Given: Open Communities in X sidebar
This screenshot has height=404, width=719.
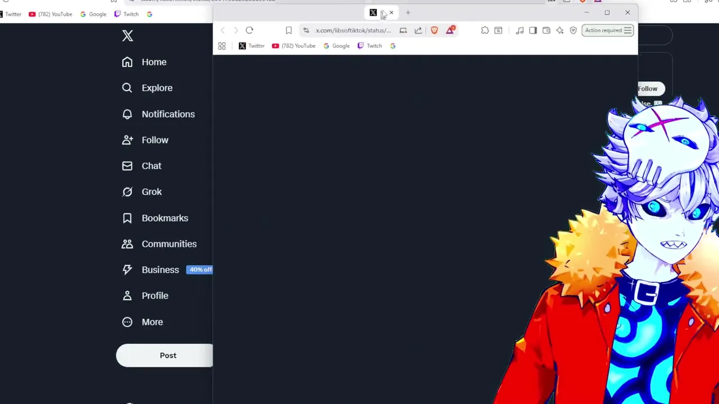Looking at the screenshot, I should coord(159,244).
